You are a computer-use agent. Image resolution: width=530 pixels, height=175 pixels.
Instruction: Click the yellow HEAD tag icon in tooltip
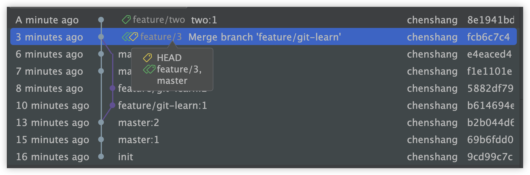pos(147,58)
